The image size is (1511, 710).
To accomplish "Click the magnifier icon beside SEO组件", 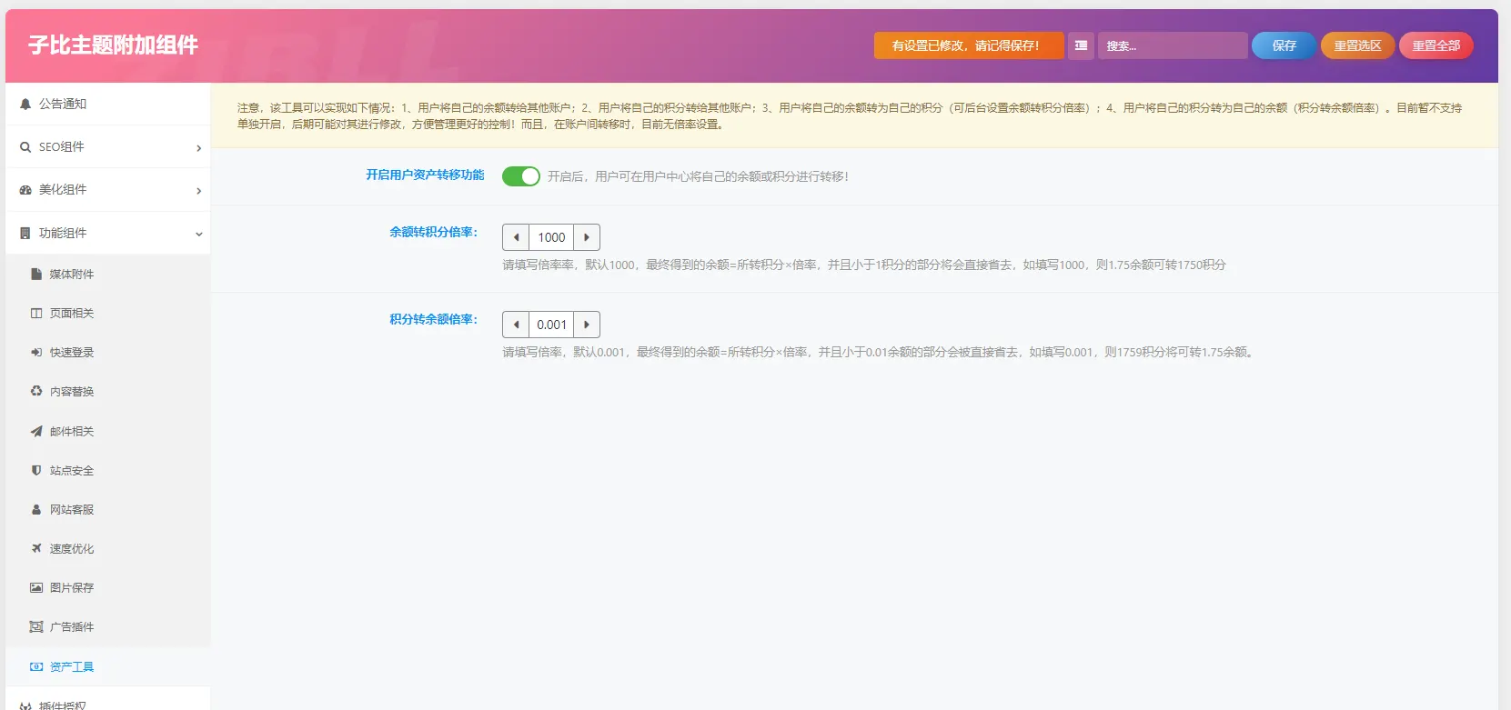I will click(25, 147).
